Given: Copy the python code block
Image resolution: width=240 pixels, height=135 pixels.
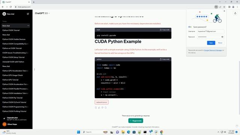Looking at the screenshot, I should 165,59.
